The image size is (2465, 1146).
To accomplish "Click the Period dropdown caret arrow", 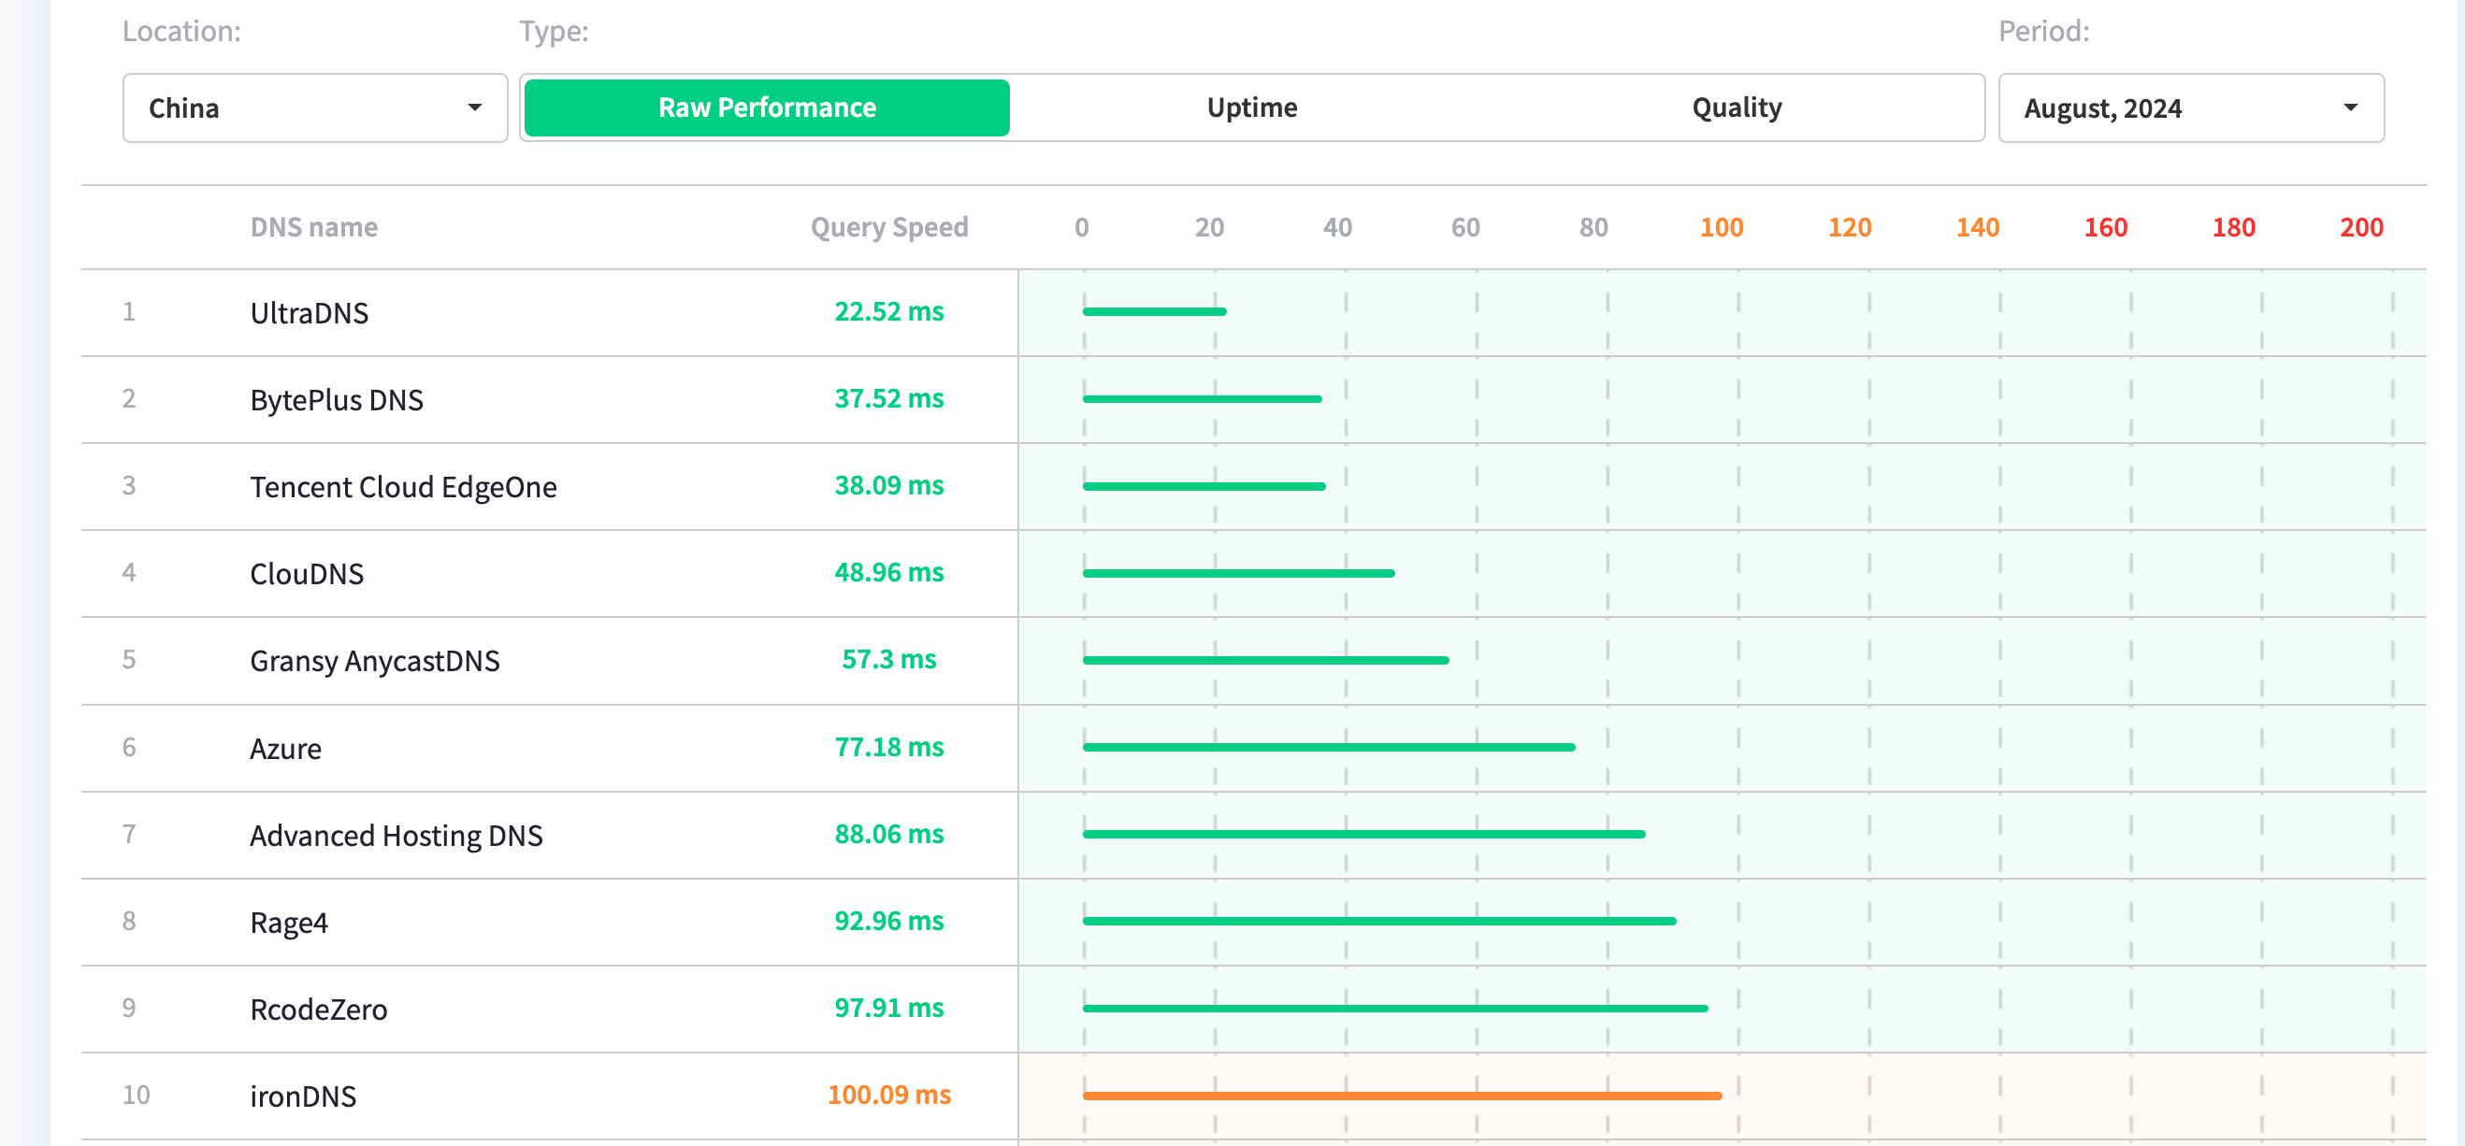I will pos(2350,108).
